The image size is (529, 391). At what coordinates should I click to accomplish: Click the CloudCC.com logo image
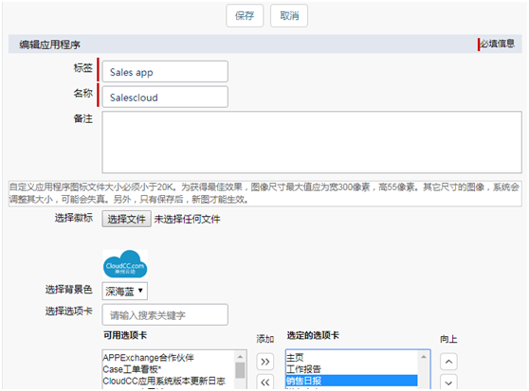click(125, 264)
